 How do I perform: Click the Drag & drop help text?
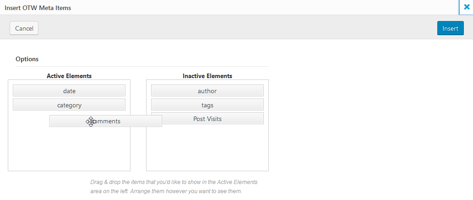pos(174,182)
